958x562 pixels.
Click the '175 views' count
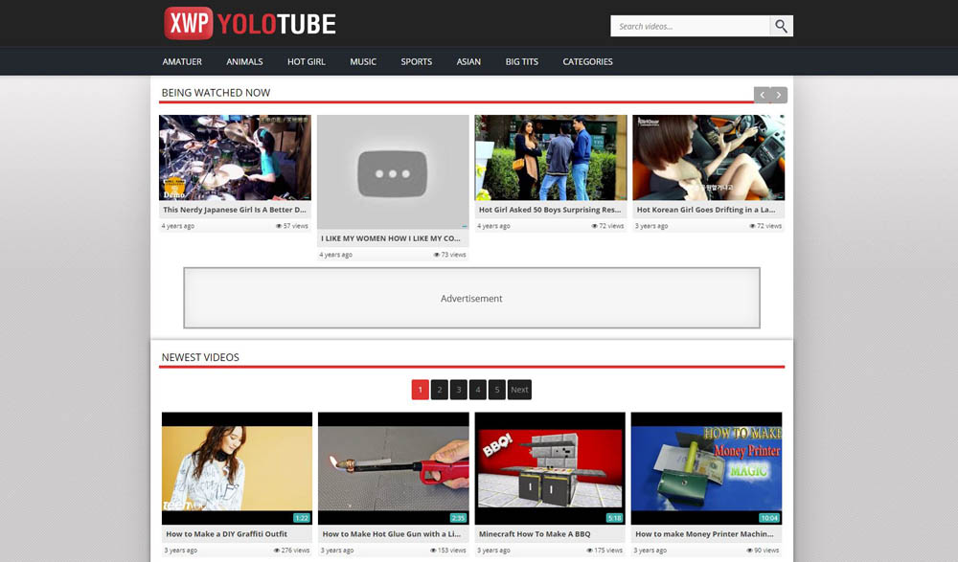pyautogui.click(x=604, y=551)
